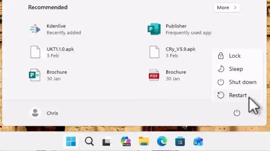Click the Chris account name
This screenshot has height=151, width=270.
(x=52, y=113)
